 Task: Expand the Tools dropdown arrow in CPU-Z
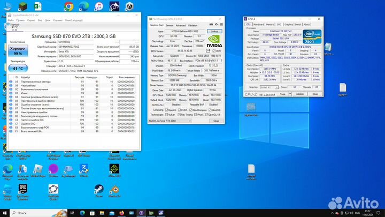click(x=290, y=94)
